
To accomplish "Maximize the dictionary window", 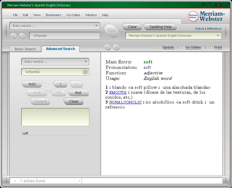I will [x=209, y=5].
